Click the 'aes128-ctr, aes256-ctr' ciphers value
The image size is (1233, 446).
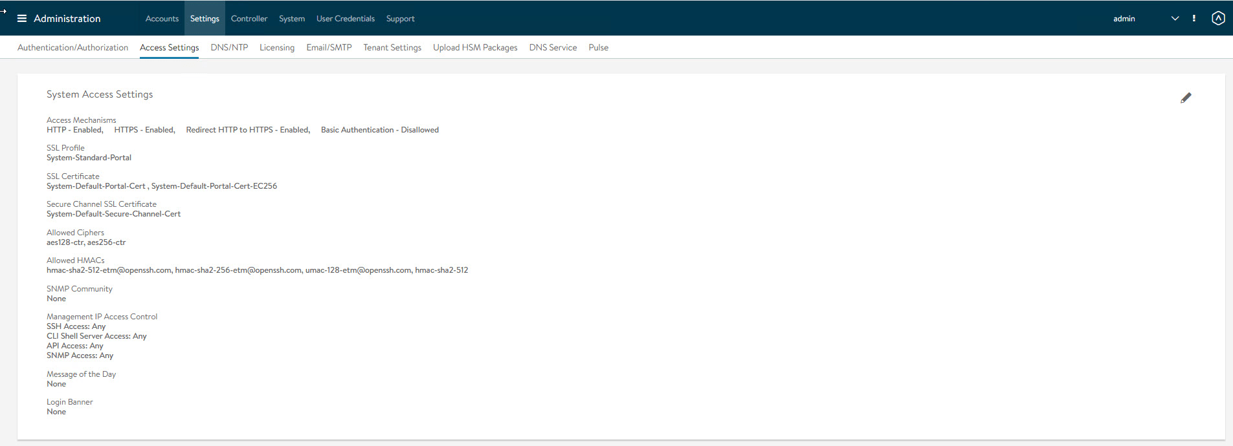(86, 242)
